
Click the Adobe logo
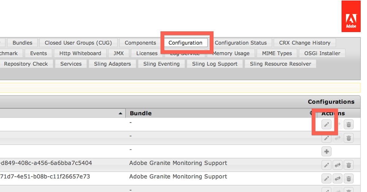click(x=351, y=16)
